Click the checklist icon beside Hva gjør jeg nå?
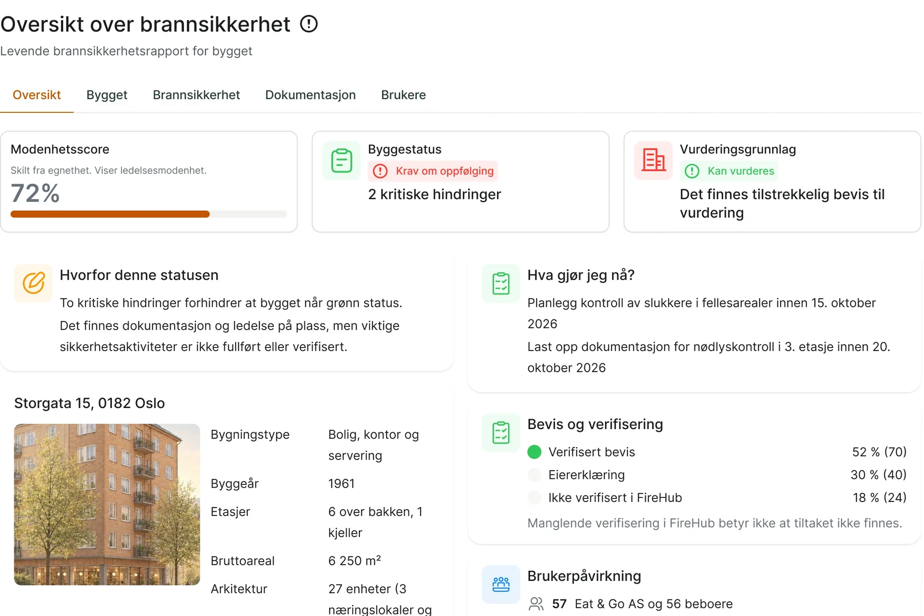Image resolution: width=924 pixels, height=616 pixels. pos(501,283)
